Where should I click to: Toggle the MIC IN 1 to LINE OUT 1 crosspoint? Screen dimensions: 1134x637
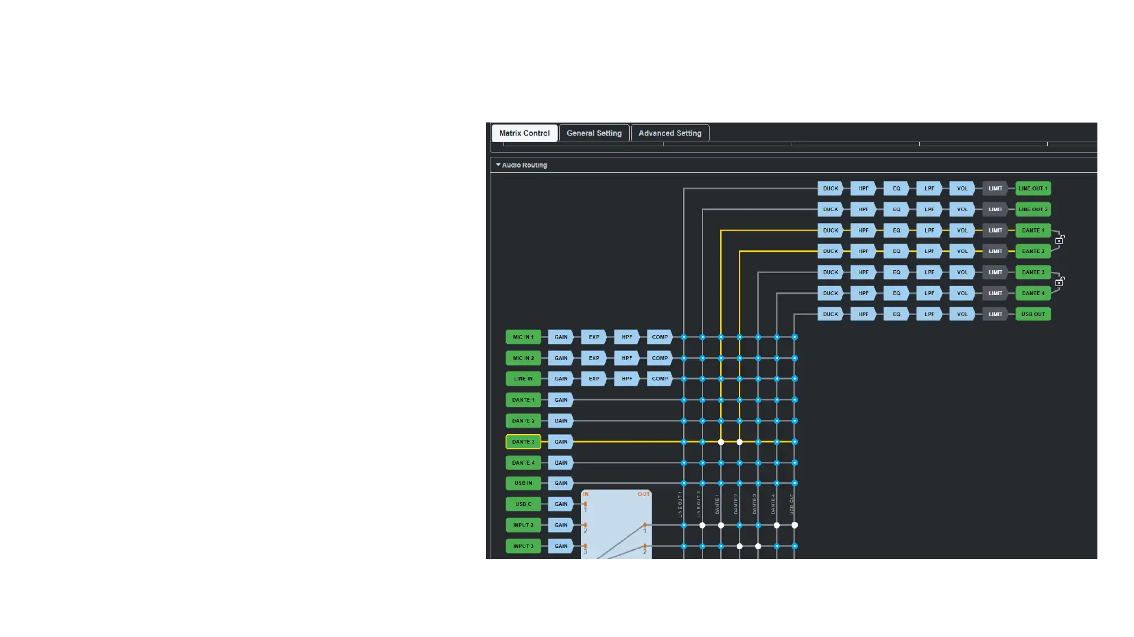[684, 337]
